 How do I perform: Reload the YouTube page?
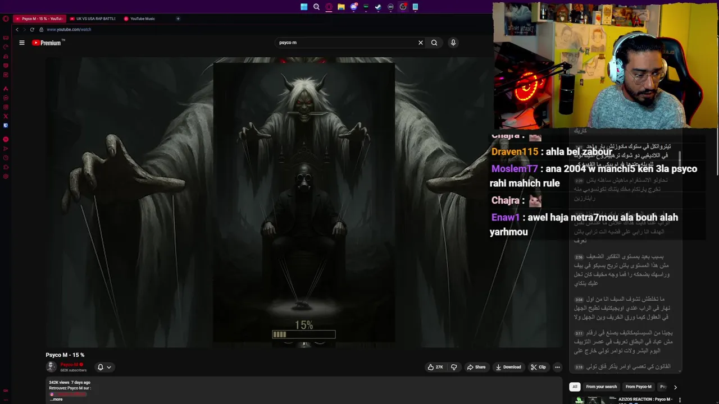point(32,29)
